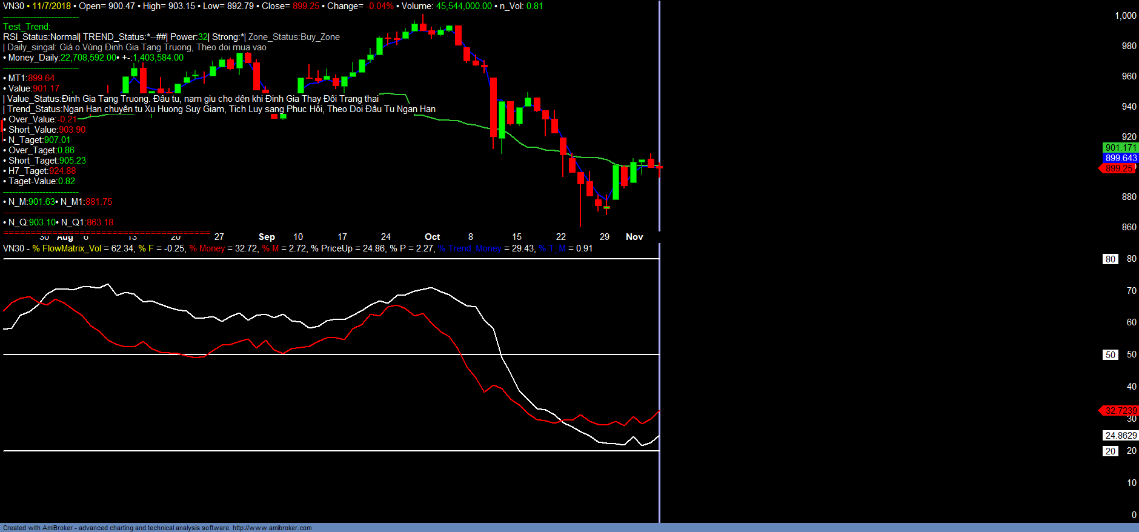Click the 1,000 price axis label

coord(1125,16)
